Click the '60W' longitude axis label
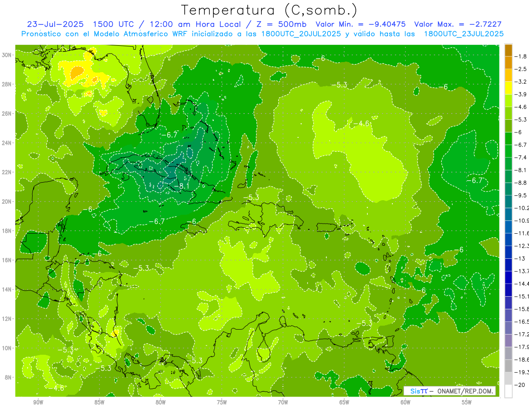This screenshot has width=529, height=408. [x=406, y=403]
